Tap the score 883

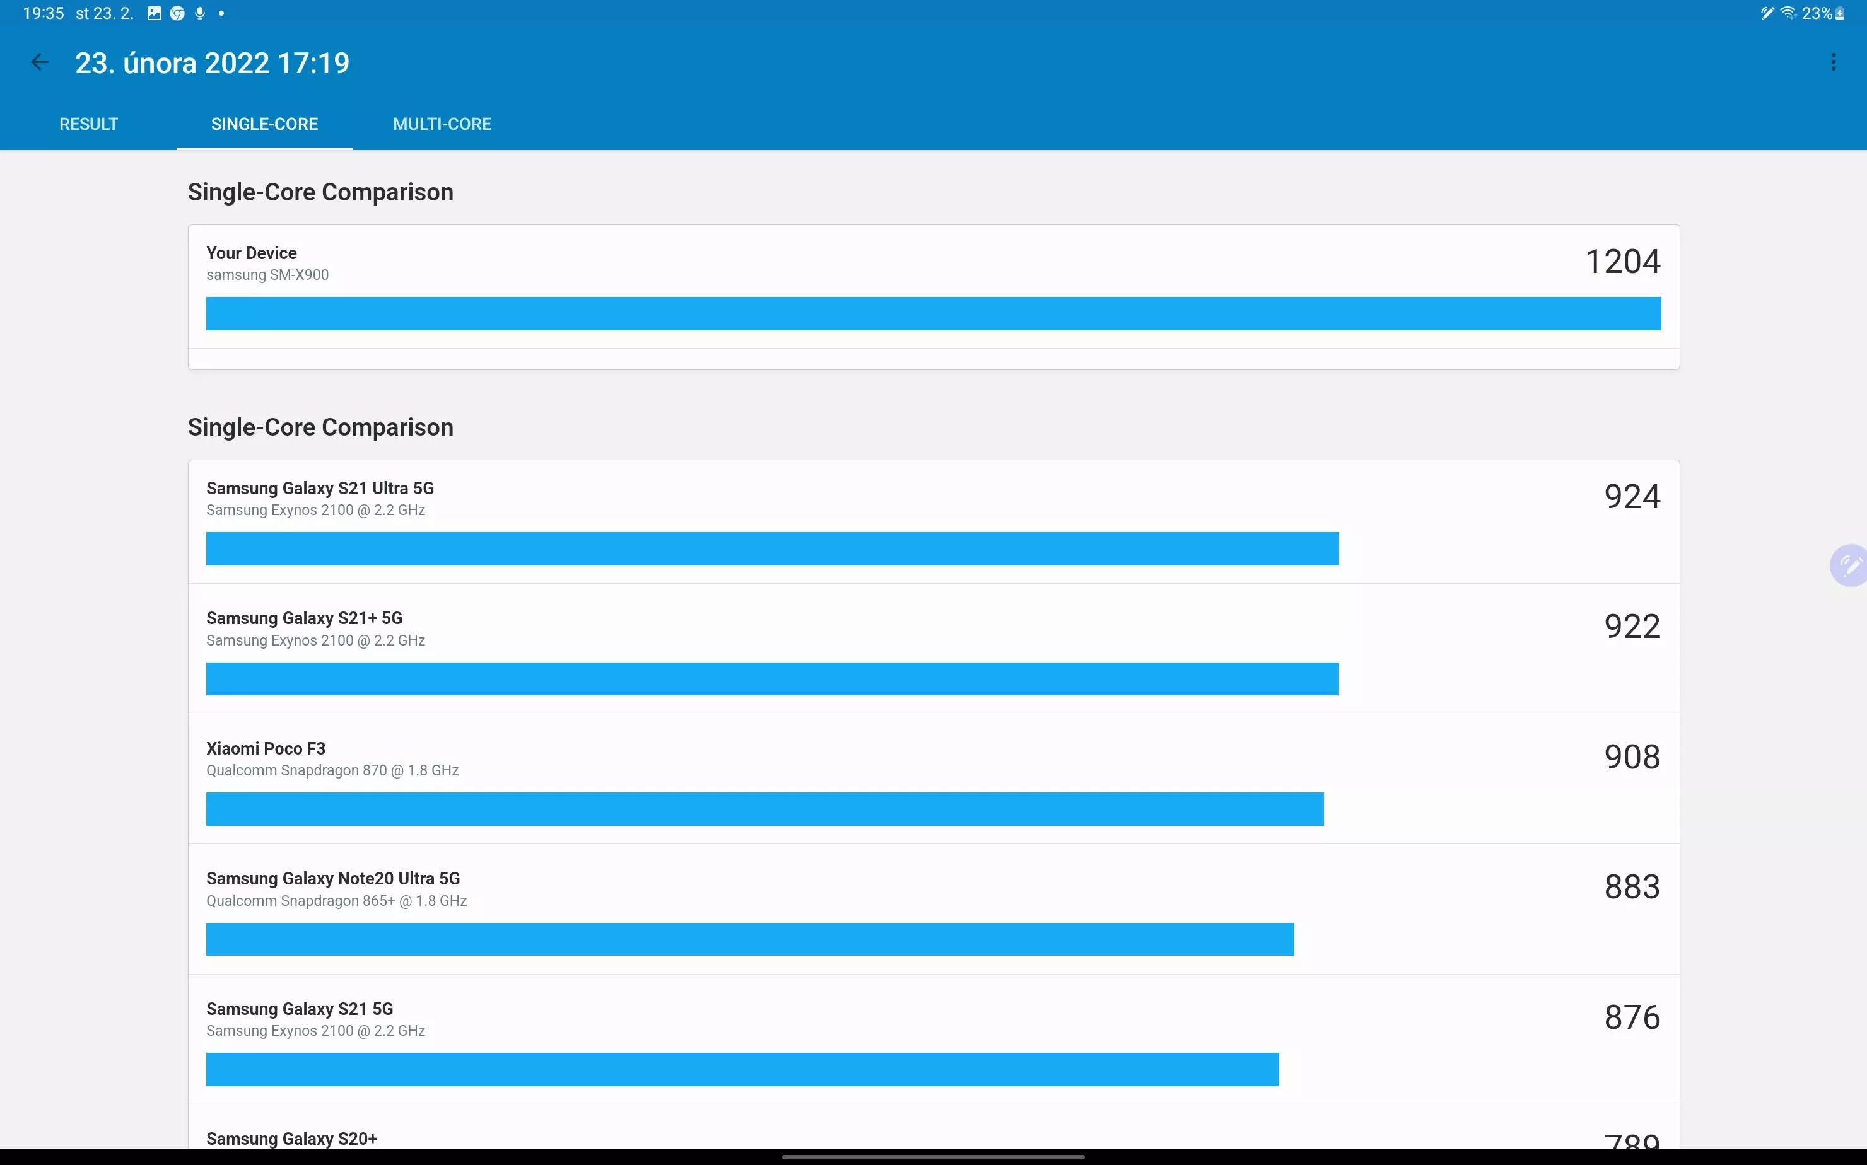coord(1632,887)
